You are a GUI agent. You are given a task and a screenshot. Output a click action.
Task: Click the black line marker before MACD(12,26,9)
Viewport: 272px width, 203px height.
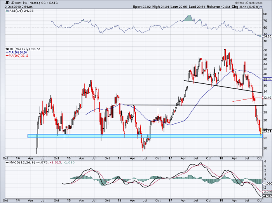pos(7,163)
